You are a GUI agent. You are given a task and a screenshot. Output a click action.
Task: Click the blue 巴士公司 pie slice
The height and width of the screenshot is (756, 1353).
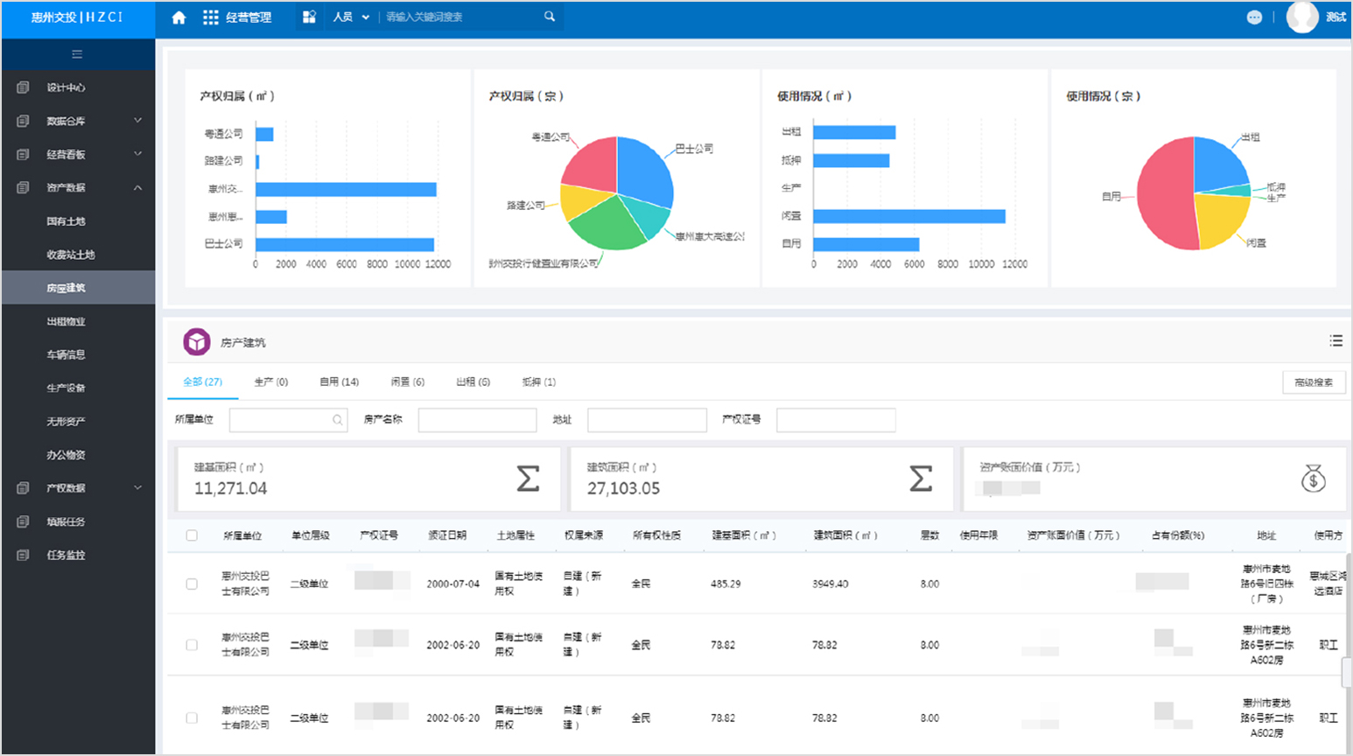point(643,171)
